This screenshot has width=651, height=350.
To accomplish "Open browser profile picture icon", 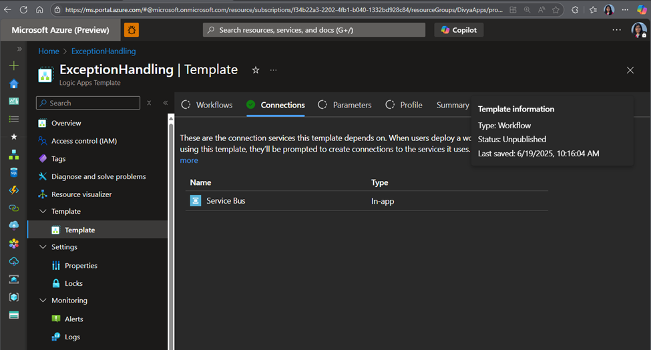I will tap(609, 9).
